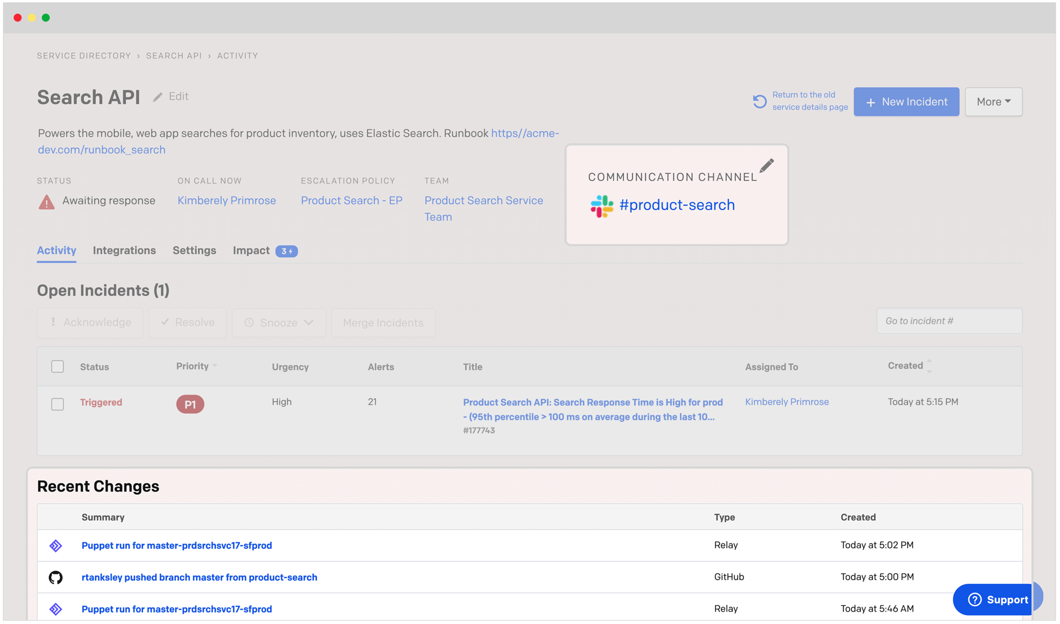Viewport: 1060px width, 624px height.
Task: Check the Triggered incident row checkbox
Action: tap(57, 404)
